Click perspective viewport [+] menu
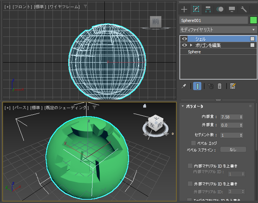Screen dimensions: 258x203 point(7,108)
